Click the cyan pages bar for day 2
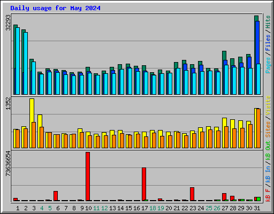Image resolution: width=274 pixels, height=214 pixels. point(26,63)
